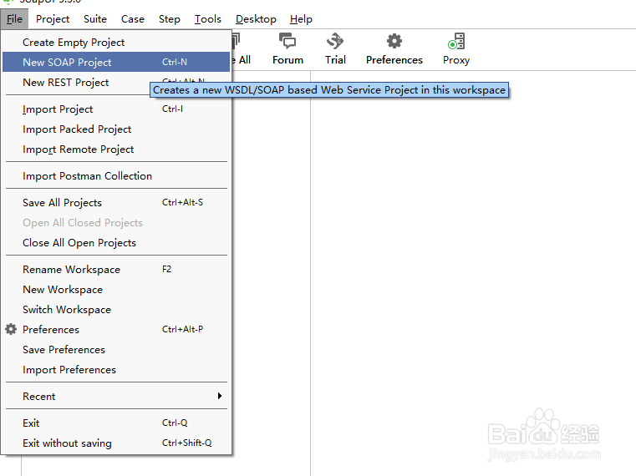The height and width of the screenshot is (476, 636).
Task: Open the Help menu
Action: coord(301,19)
